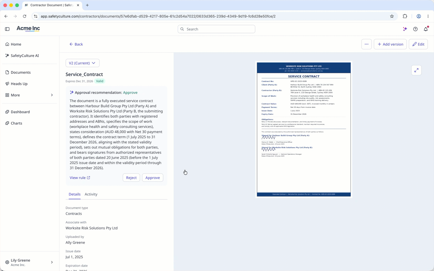Click Worksite Risk Solutions Pty Ltd value
The width and height of the screenshot is (434, 271).
click(91, 228)
